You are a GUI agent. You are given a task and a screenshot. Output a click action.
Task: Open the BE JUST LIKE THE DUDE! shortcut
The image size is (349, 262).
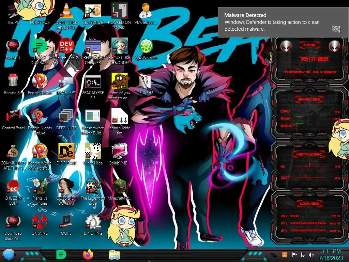click(120, 52)
